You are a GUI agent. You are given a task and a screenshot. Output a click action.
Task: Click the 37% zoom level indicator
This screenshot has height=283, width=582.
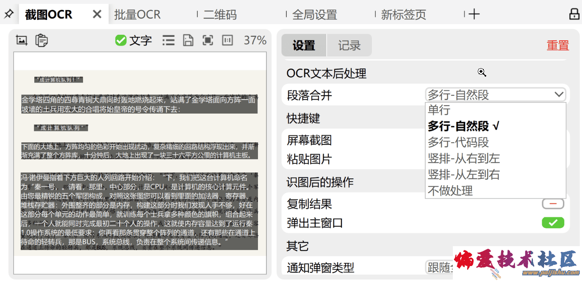[x=255, y=40]
